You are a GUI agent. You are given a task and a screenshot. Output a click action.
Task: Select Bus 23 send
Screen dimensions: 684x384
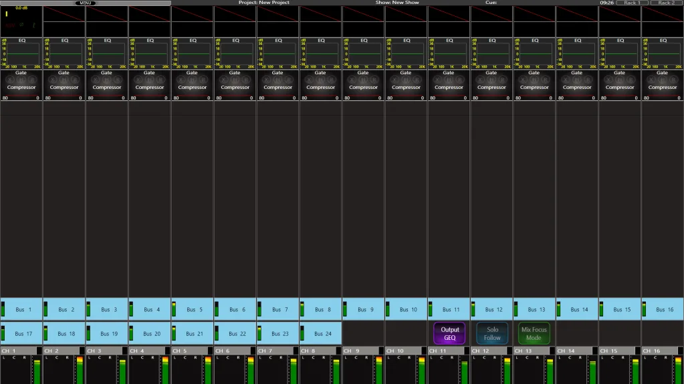pos(278,333)
